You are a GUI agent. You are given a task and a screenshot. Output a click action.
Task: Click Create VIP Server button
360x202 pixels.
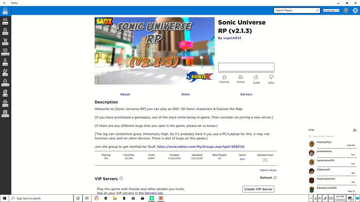point(258,189)
